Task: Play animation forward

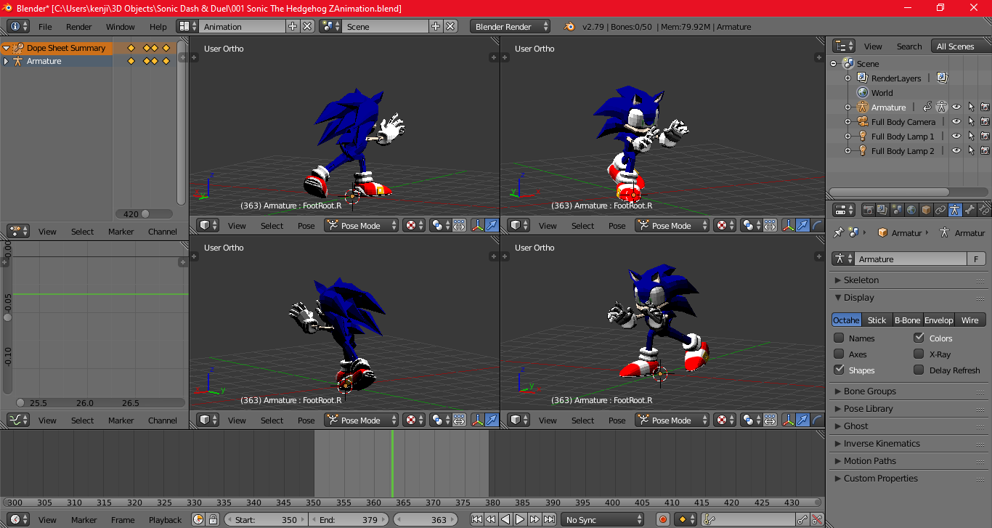Action: [521, 519]
